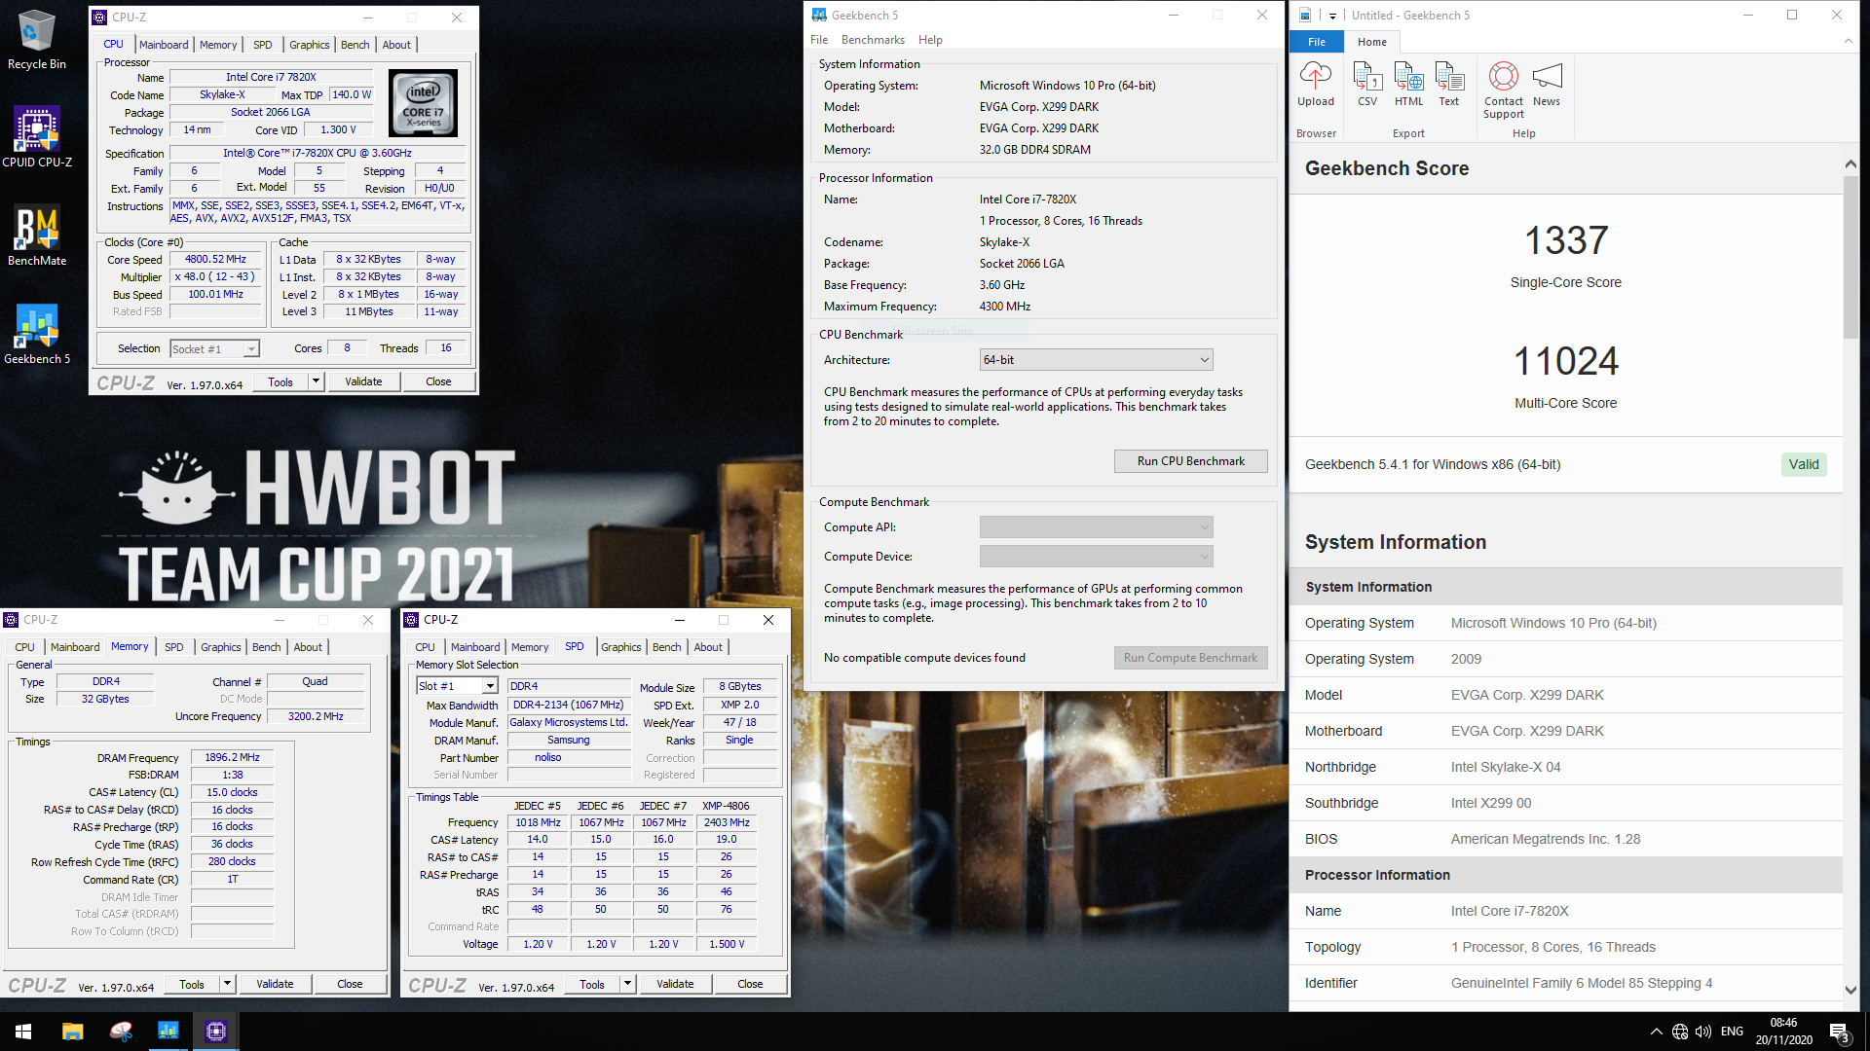Open Geekbench 5 desktop shortcut

click(37, 334)
